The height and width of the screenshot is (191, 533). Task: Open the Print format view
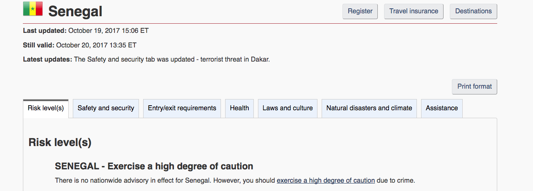tap(474, 87)
